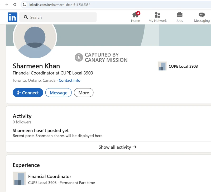Image resolution: width=211 pixels, height=192 pixels.
Task: Click 'Sharmeen hasn't posted yet' text
Action: [x=41, y=130]
